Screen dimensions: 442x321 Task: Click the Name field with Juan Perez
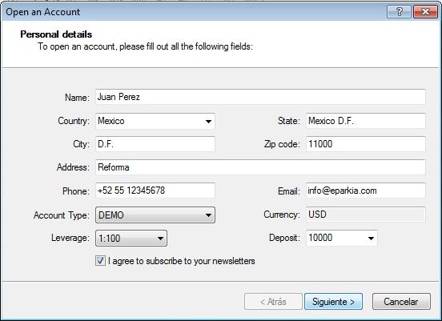[260, 97]
